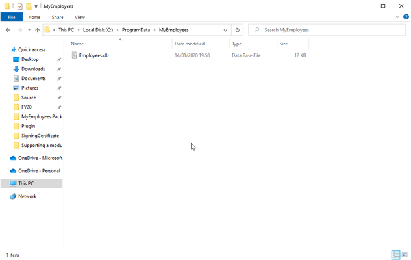Open the FY20 pinned folder
This screenshot has height=260, width=411.
pyautogui.click(x=27, y=107)
